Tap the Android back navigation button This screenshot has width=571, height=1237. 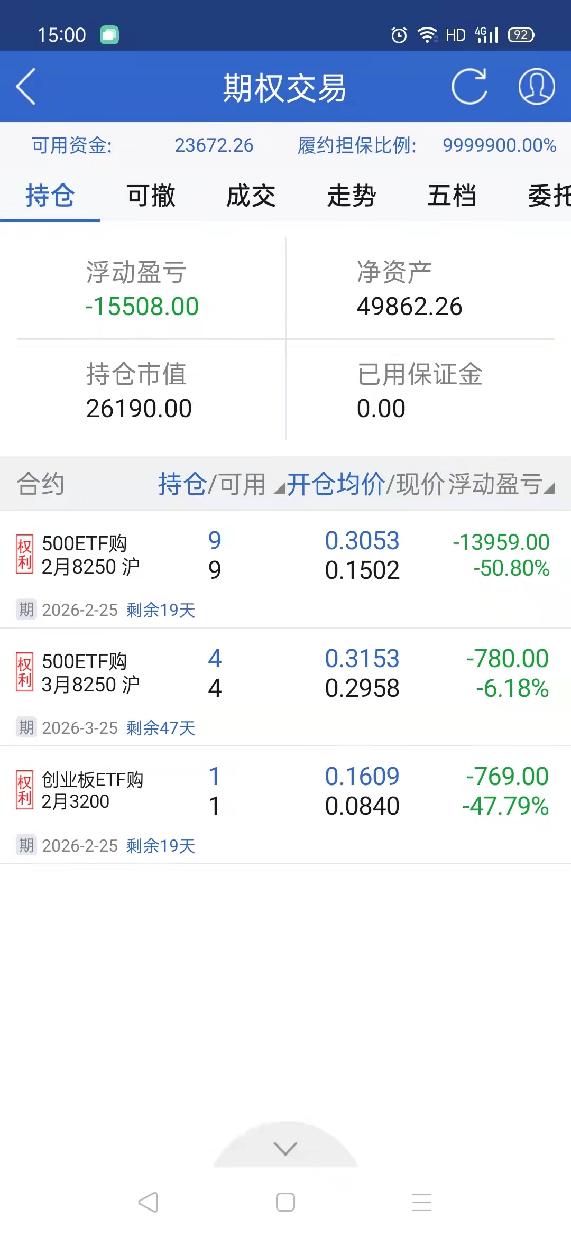pyautogui.click(x=148, y=1202)
